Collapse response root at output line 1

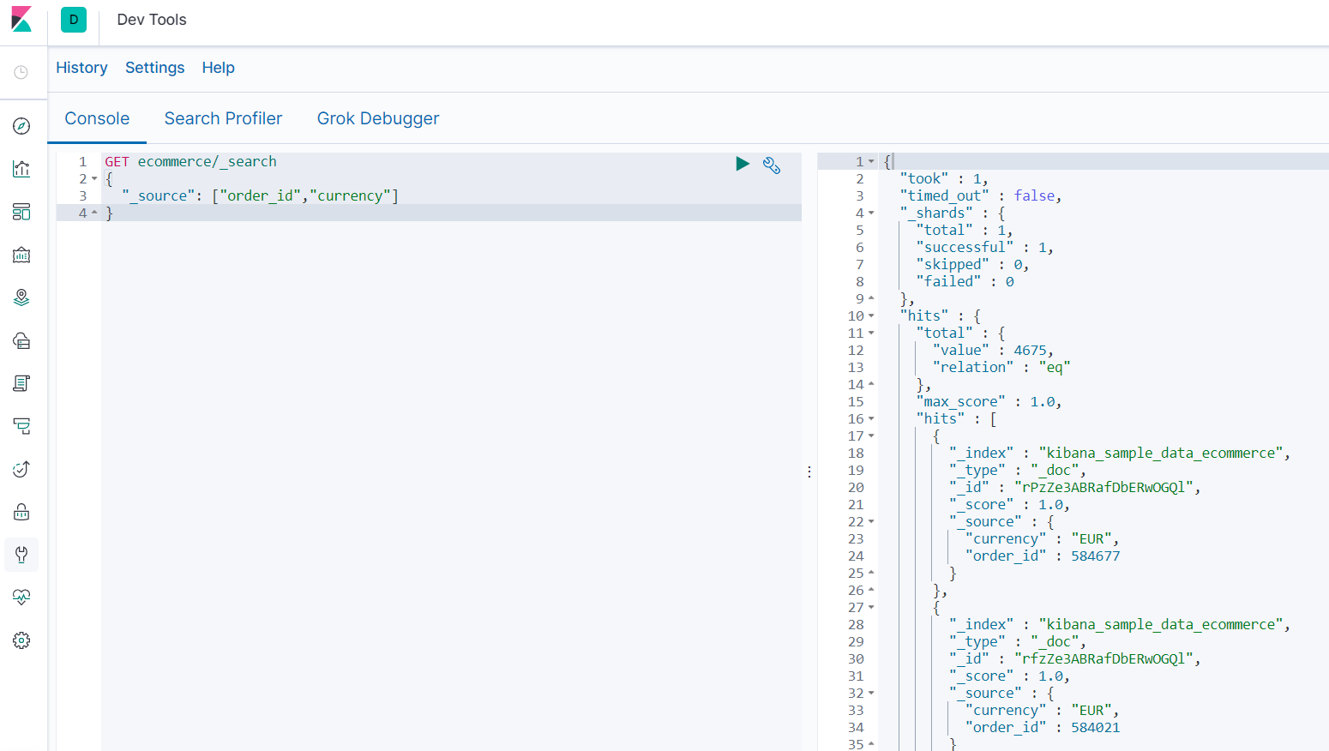[871, 161]
